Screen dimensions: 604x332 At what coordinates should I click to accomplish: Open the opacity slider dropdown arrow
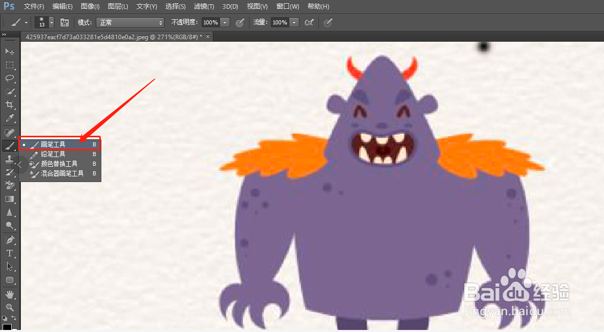[225, 23]
